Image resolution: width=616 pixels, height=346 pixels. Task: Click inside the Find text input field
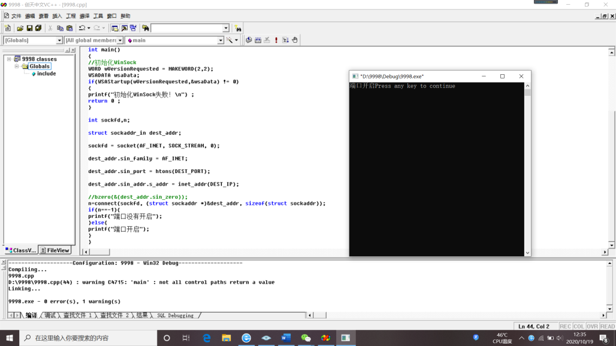coord(186,28)
